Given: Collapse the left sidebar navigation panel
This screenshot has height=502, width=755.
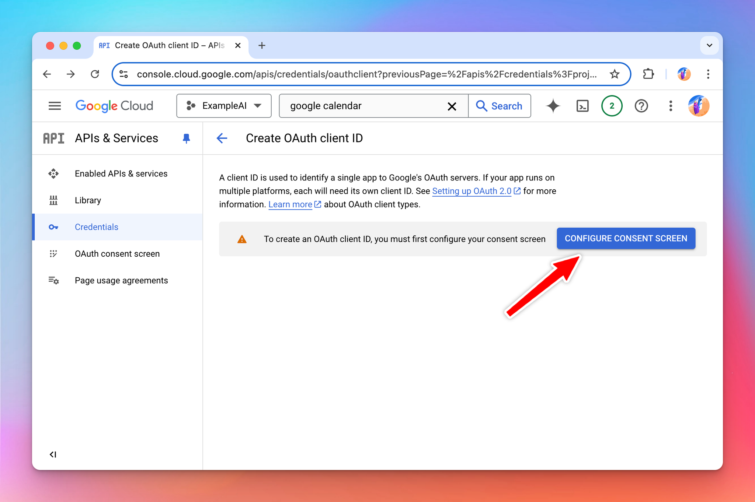Looking at the screenshot, I should point(53,454).
